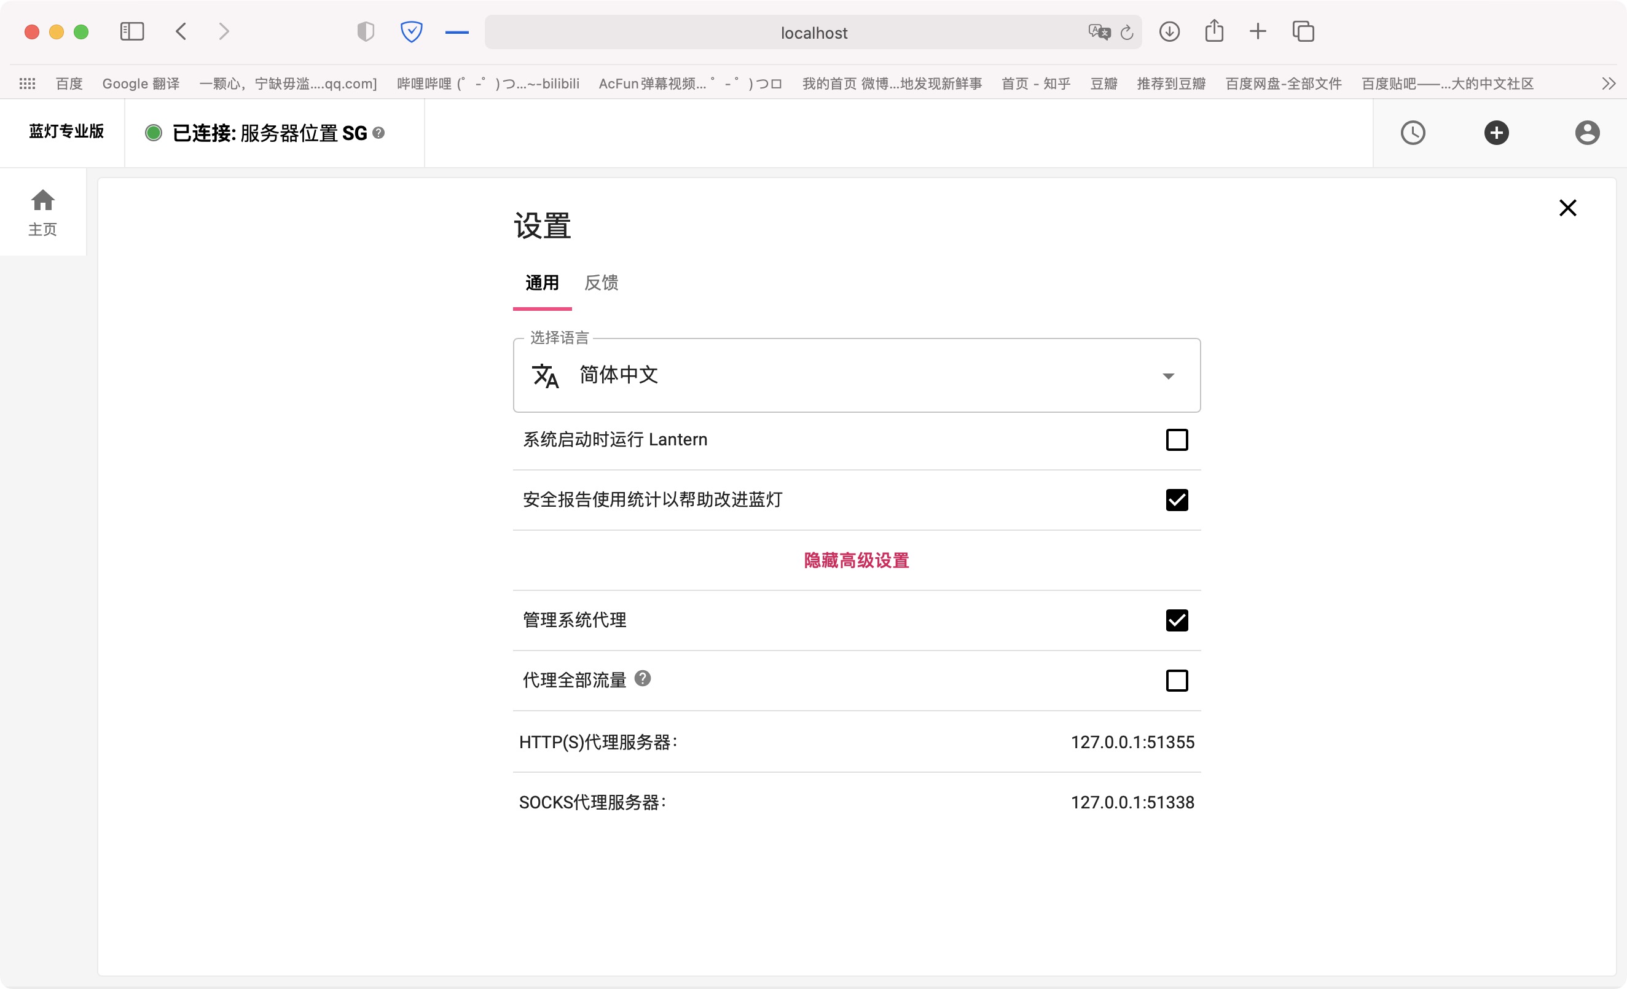Click the green connected status indicator
This screenshot has height=989, width=1627.
(153, 133)
